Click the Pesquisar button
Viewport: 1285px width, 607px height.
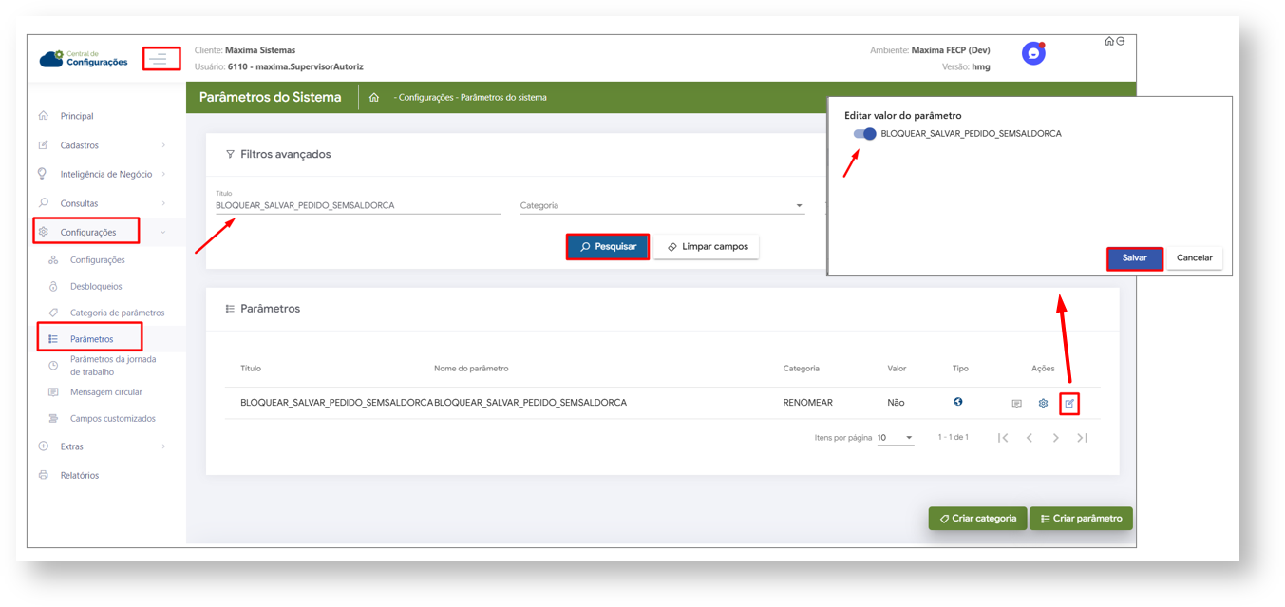[x=608, y=247]
